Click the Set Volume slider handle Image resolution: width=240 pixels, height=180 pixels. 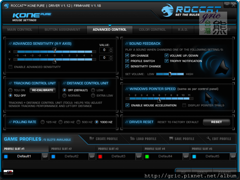pos(170,74)
